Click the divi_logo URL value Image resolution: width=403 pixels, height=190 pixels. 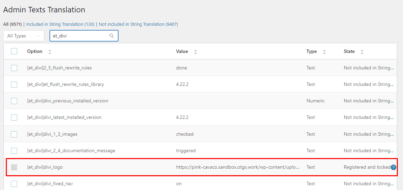238,167
